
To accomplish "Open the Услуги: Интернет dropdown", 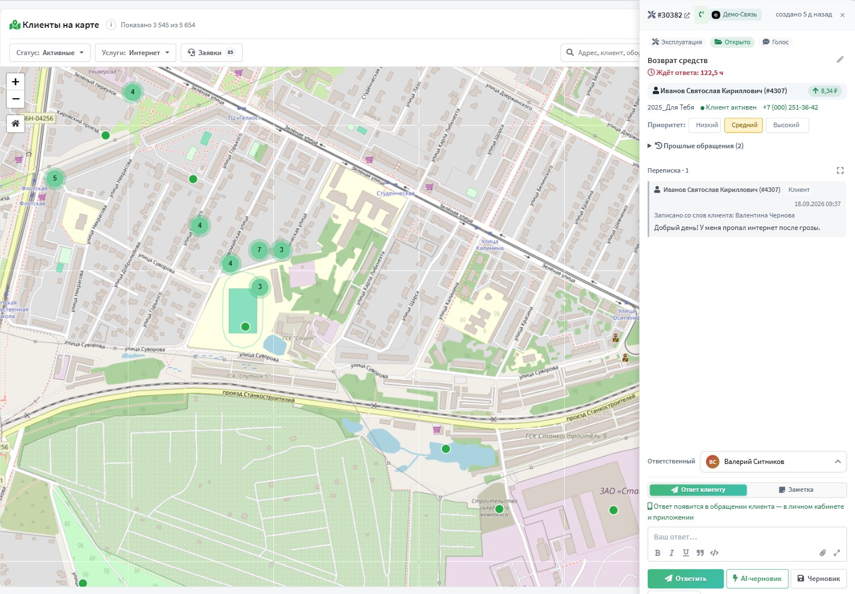I will tap(135, 53).
